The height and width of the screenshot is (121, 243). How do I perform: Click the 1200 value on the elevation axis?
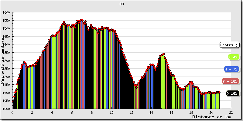[x=6, y=77]
